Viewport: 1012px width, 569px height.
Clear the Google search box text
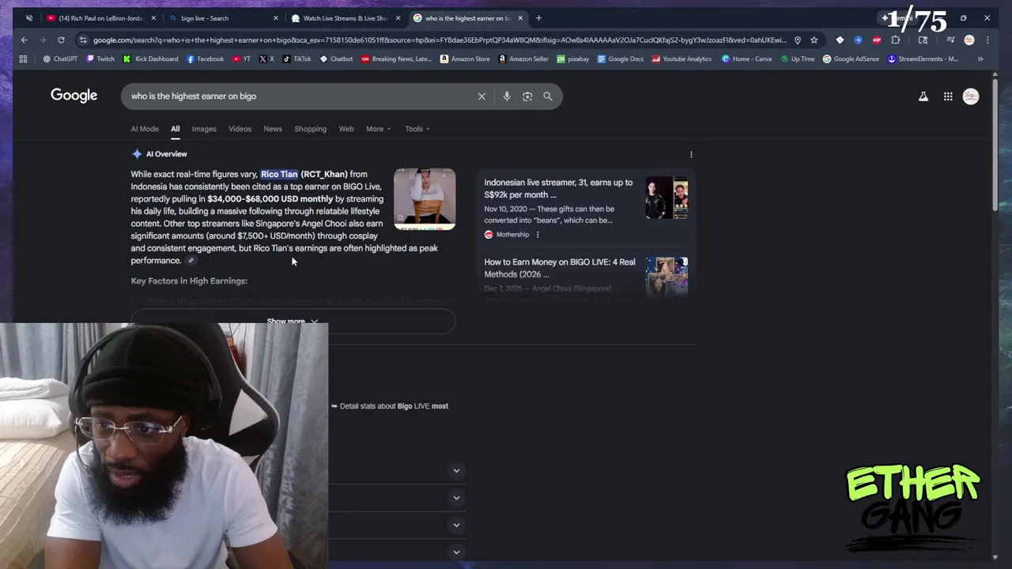[481, 96]
